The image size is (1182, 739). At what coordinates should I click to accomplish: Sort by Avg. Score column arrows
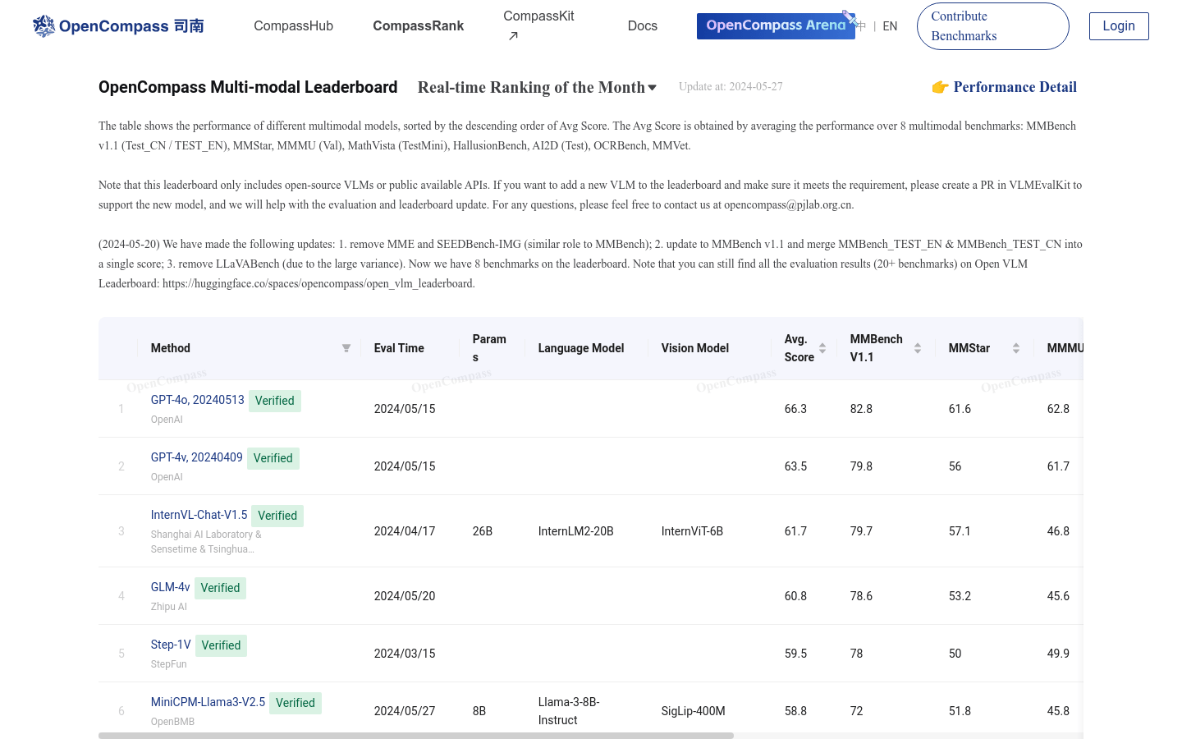coord(822,348)
